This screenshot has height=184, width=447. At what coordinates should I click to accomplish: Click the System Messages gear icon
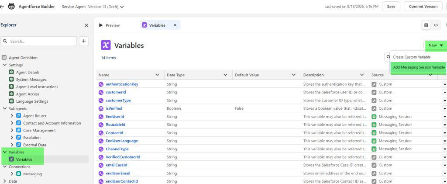click(11, 79)
